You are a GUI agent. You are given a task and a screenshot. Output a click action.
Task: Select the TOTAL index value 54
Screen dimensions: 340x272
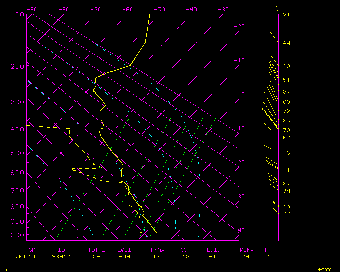(x=97, y=257)
